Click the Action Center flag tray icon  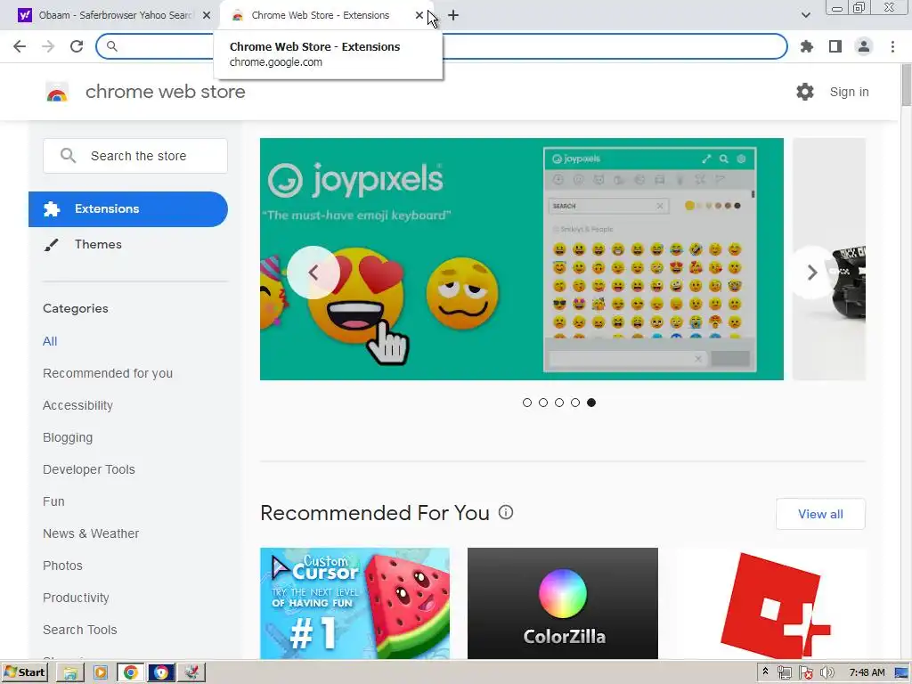(805, 673)
